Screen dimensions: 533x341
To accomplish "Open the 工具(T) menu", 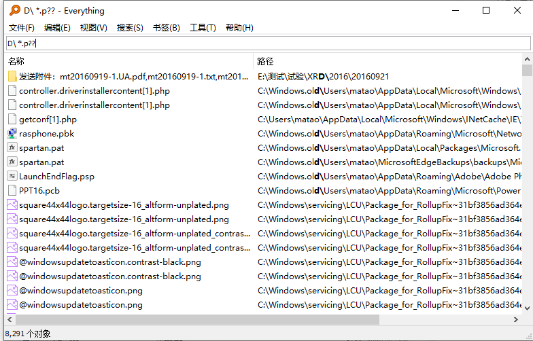I will tap(203, 28).
